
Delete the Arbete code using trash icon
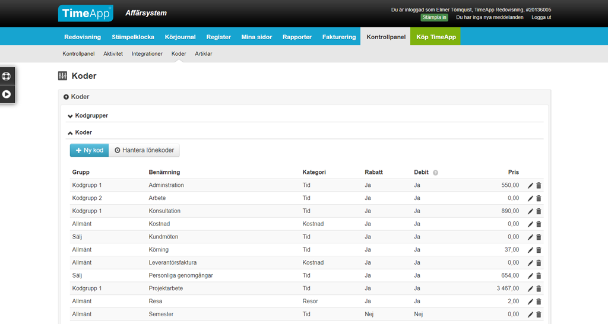[539, 199]
